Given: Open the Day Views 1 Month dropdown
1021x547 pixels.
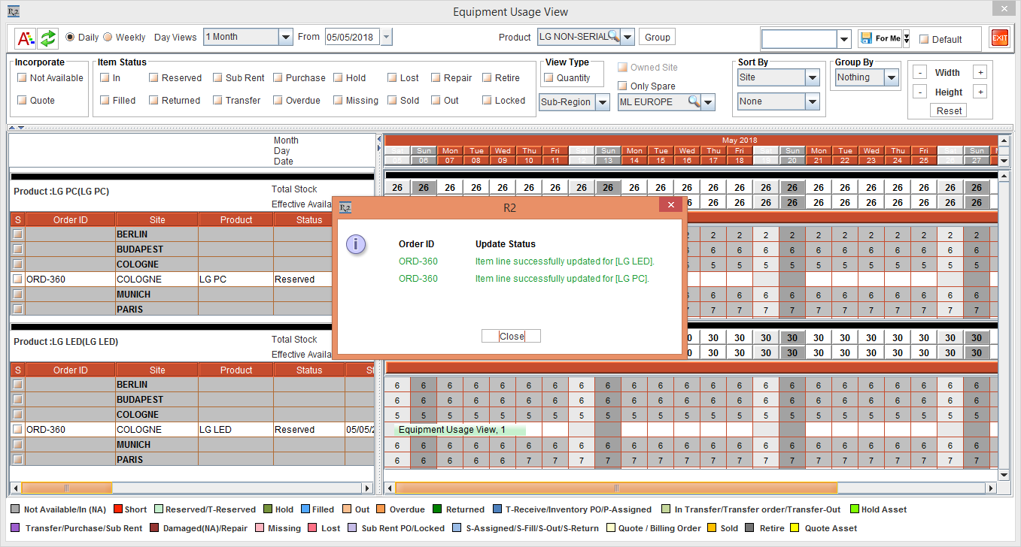Looking at the screenshot, I should [x=284, y=36].
